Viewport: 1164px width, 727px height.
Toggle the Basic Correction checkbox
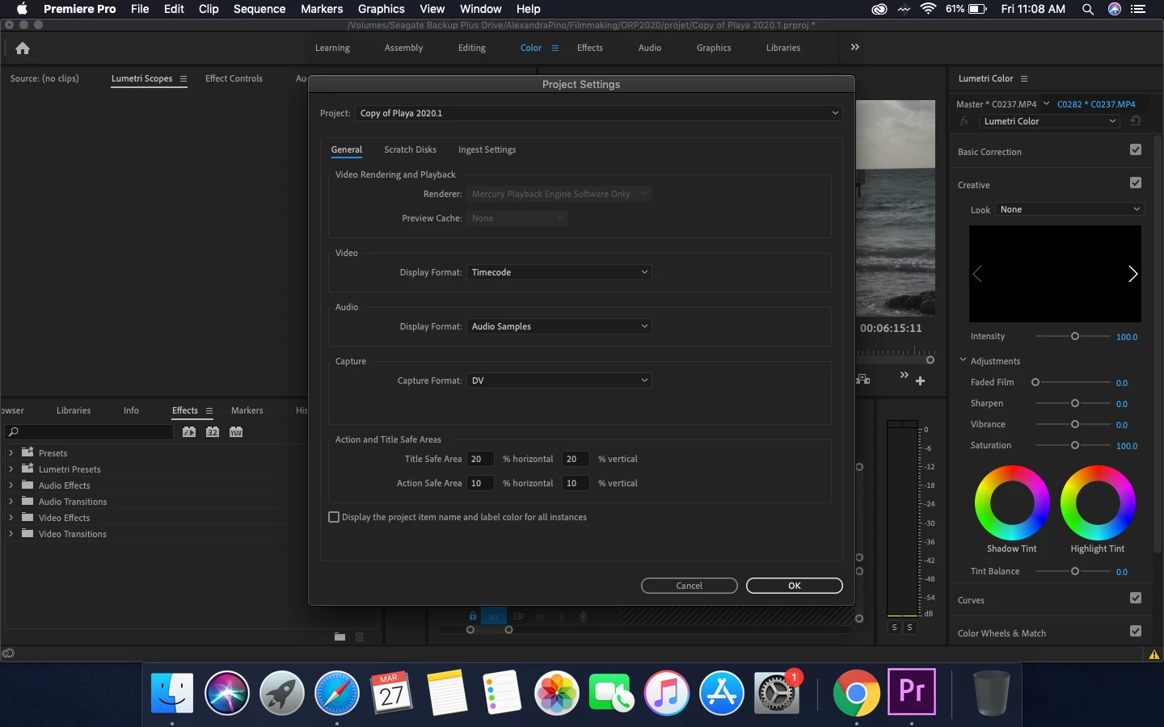[x=1136, y=150]
